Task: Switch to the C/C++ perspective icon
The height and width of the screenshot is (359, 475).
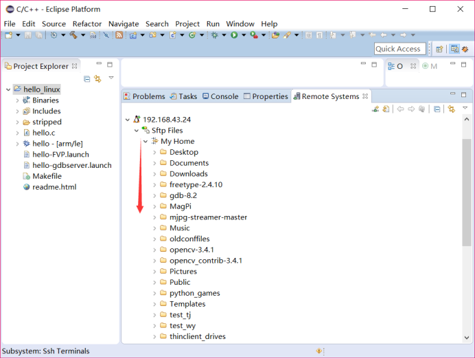Action: tap(454, 49)
